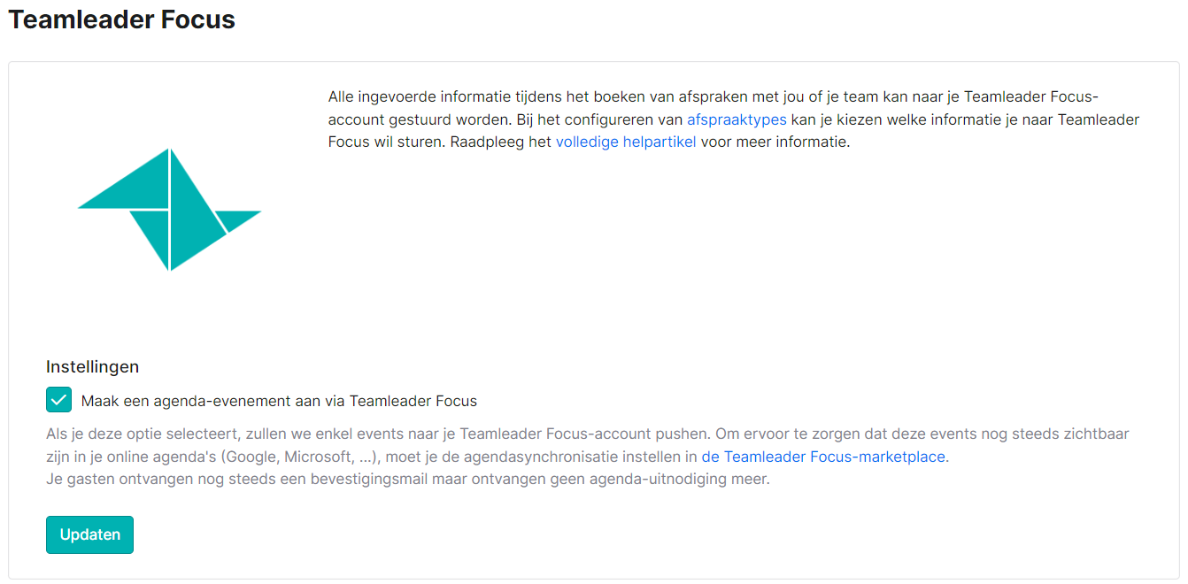Click the words 'voor meer informatie' after help link
This screenshot has height=584, width=1188.
tap(775, 142)
